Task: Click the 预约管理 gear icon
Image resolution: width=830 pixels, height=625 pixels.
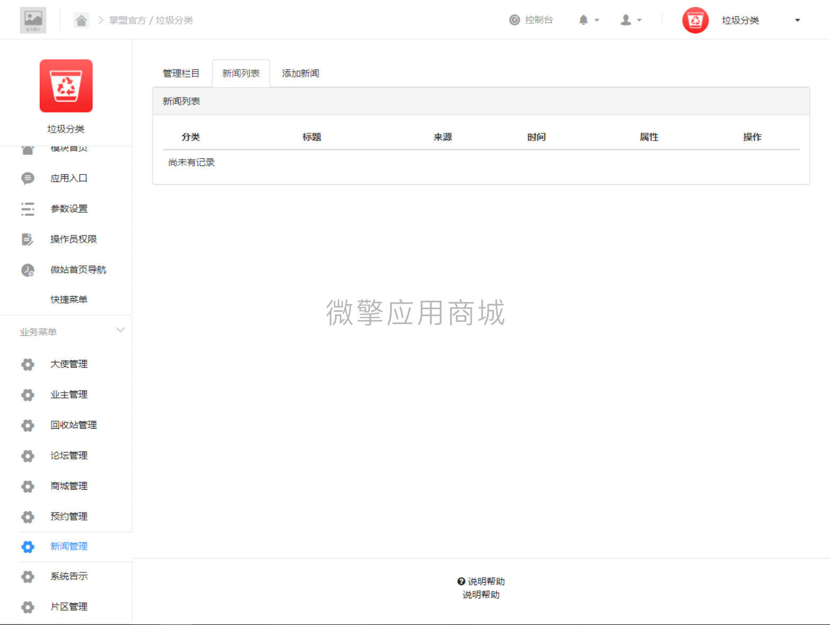Action: [x=28, y=517]
